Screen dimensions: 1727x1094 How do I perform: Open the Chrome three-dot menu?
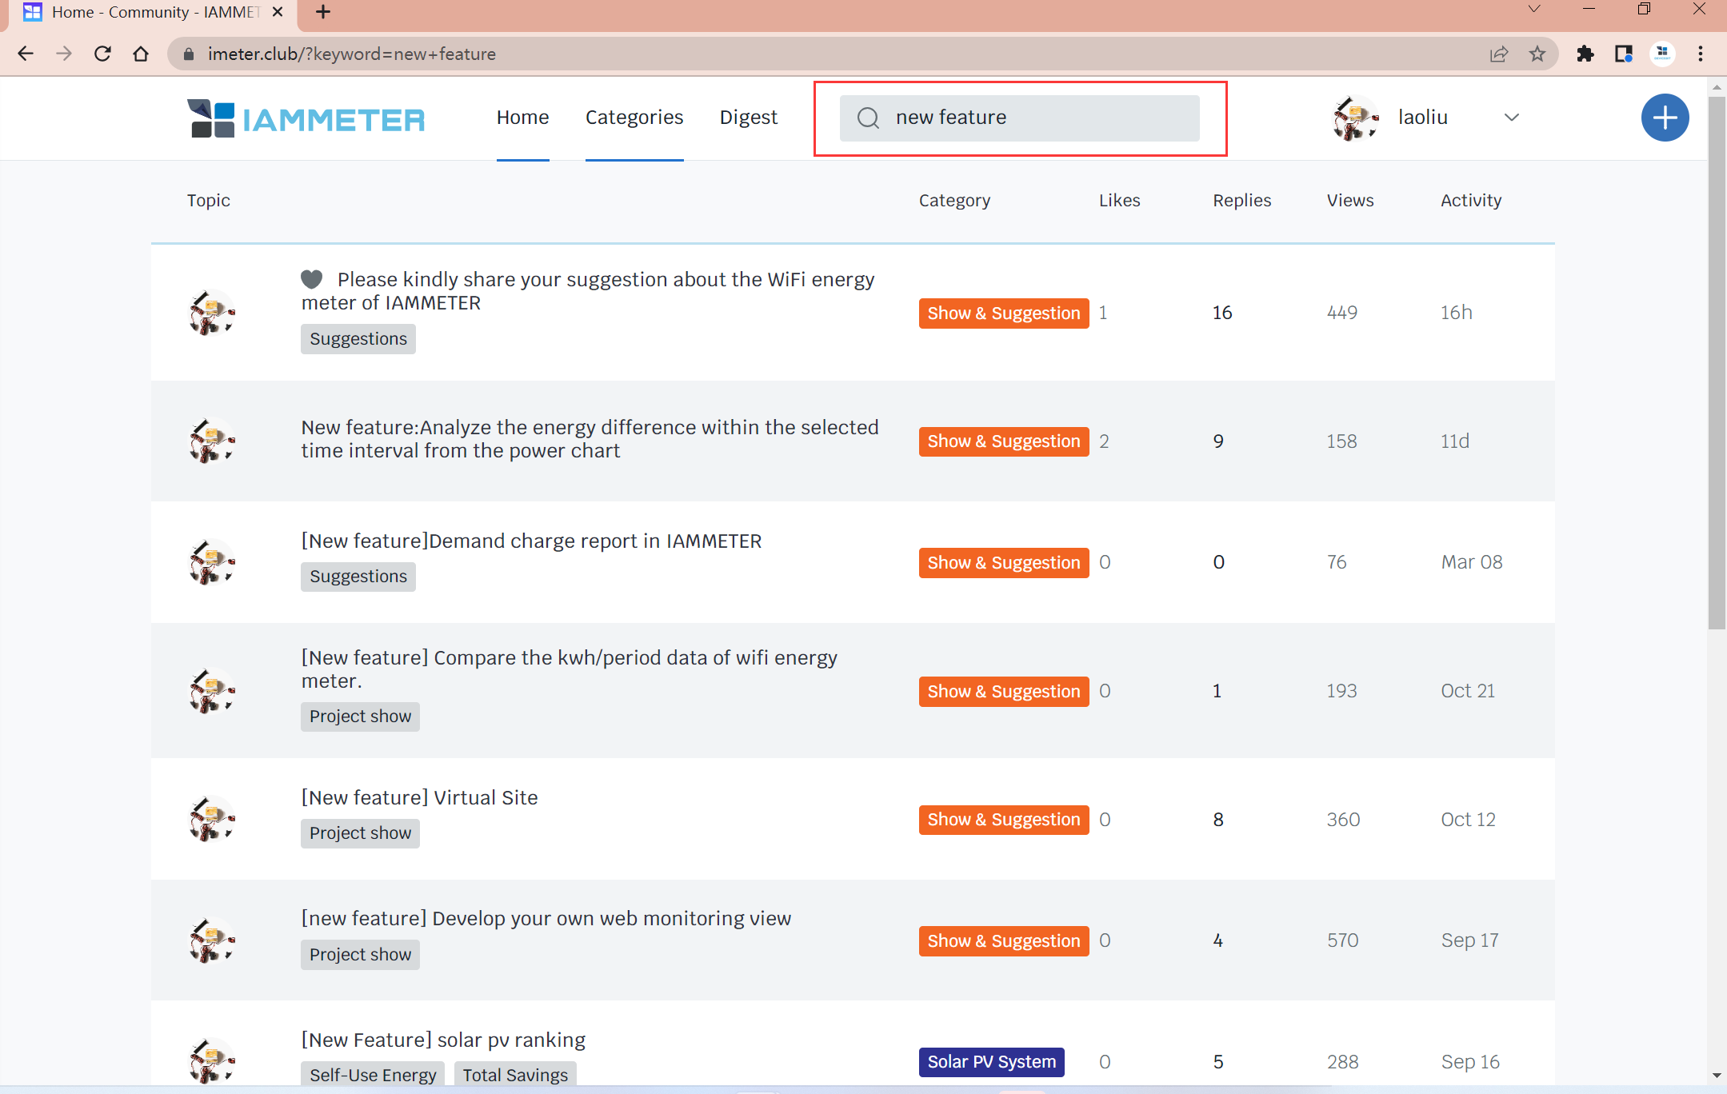[1701, 54]
